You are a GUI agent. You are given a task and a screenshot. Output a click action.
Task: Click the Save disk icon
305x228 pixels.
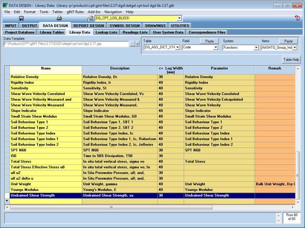[21, 18]
